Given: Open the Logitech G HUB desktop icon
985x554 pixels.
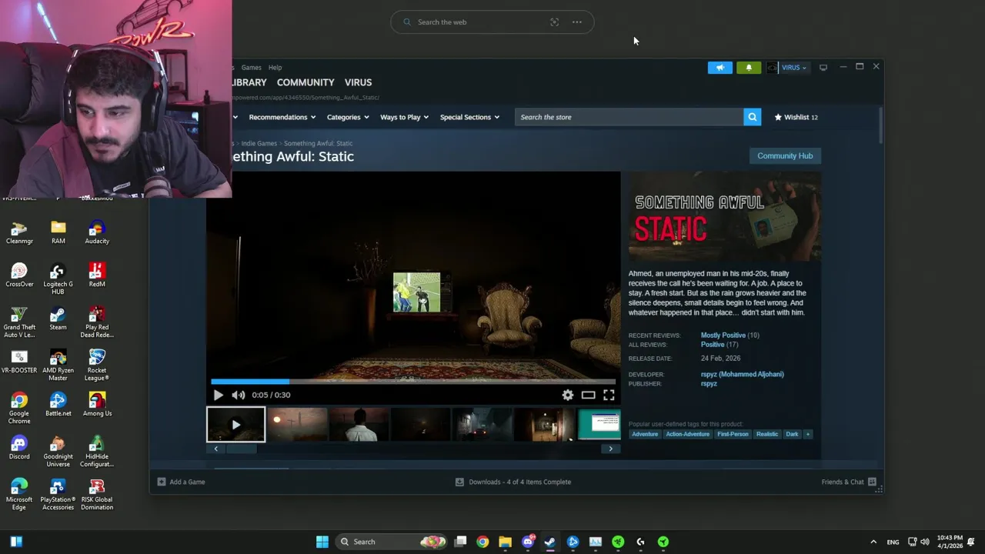Looking at the screenshot, I should (x=58, y=279).
